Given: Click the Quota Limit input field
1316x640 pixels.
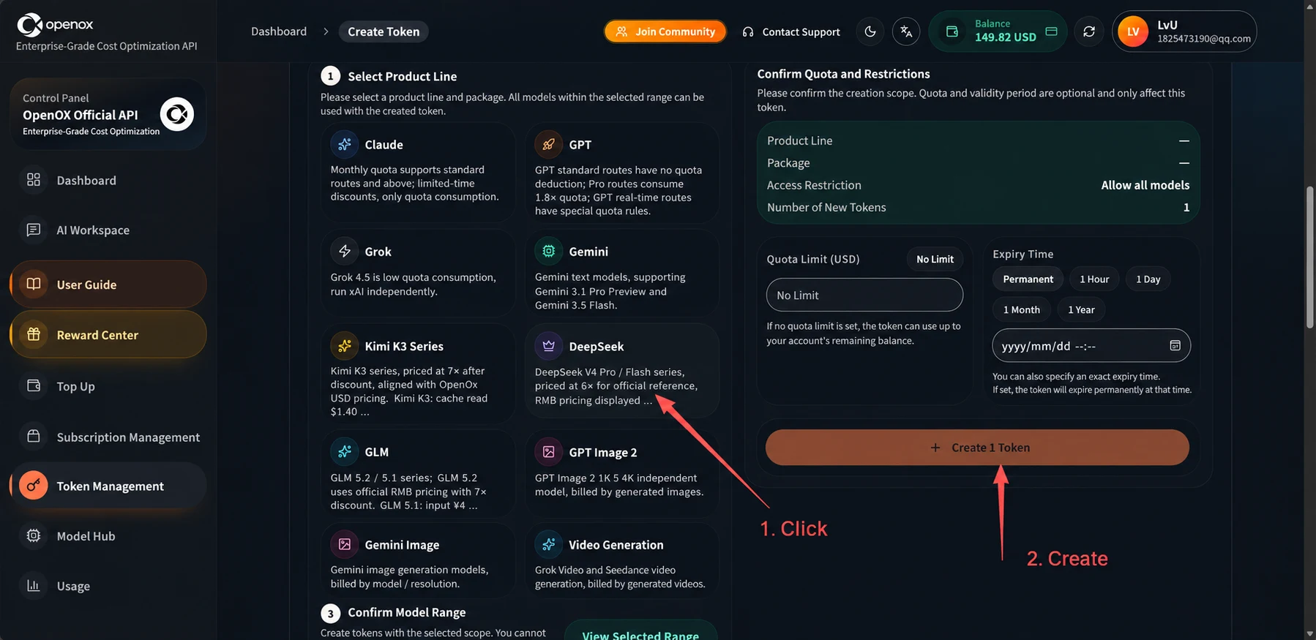Looking at the screenshot, I should tap(864, 295).
